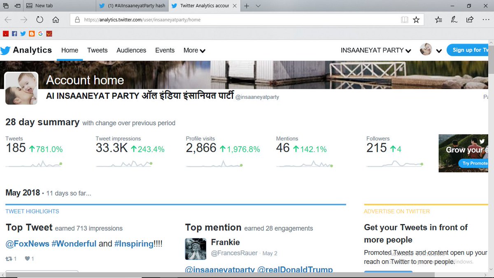
Task: Click the Set these tabs aside icon
Action: click(x=18, y=6)
